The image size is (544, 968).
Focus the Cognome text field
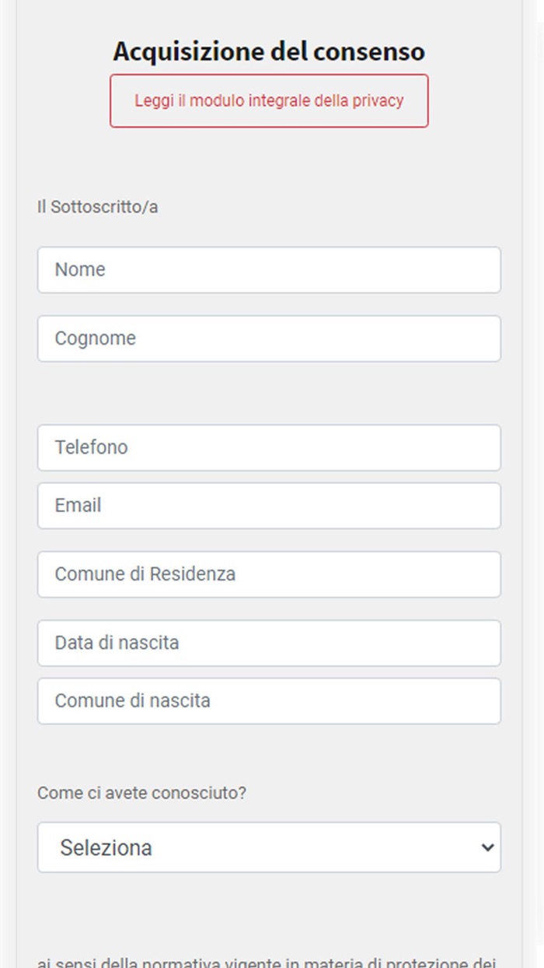[x=269, y=338]
